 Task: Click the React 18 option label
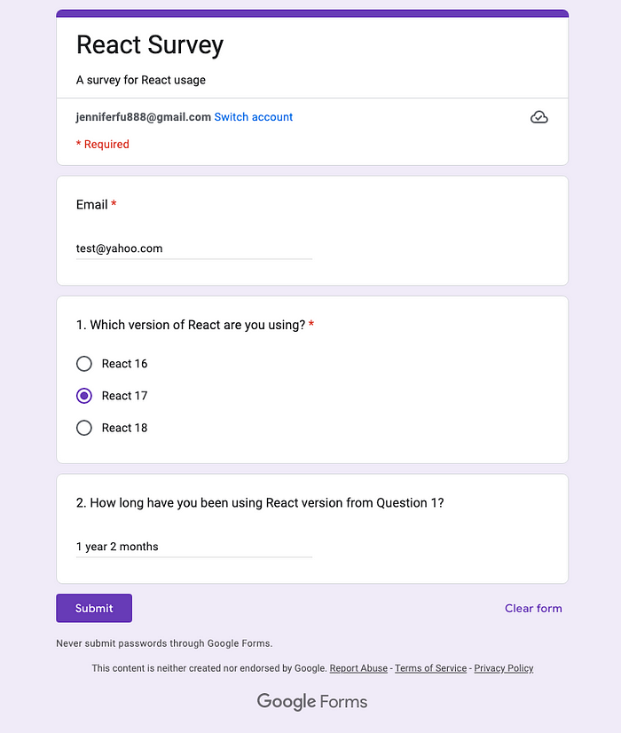[124, 428]
